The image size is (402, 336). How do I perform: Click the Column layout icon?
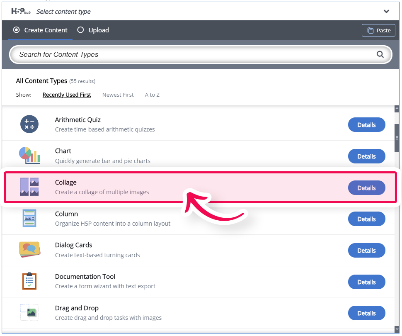click(x=29, y=218)
